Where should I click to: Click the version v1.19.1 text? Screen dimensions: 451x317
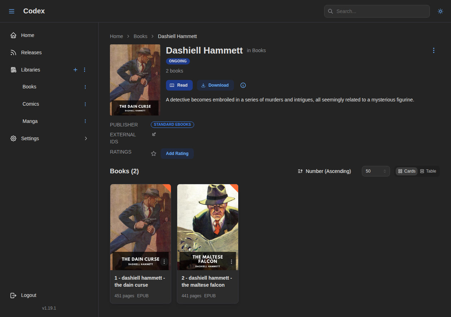pyautogui.click(x=49, y=308)
